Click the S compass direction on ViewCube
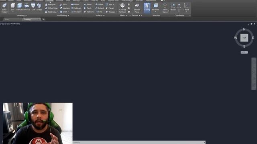Image resolution: width=257 pixels, height=144 pixels. pyautogui.click(x=244, y=46)
